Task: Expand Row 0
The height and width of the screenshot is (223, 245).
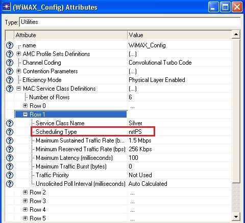Action: (x=25, y=106)
